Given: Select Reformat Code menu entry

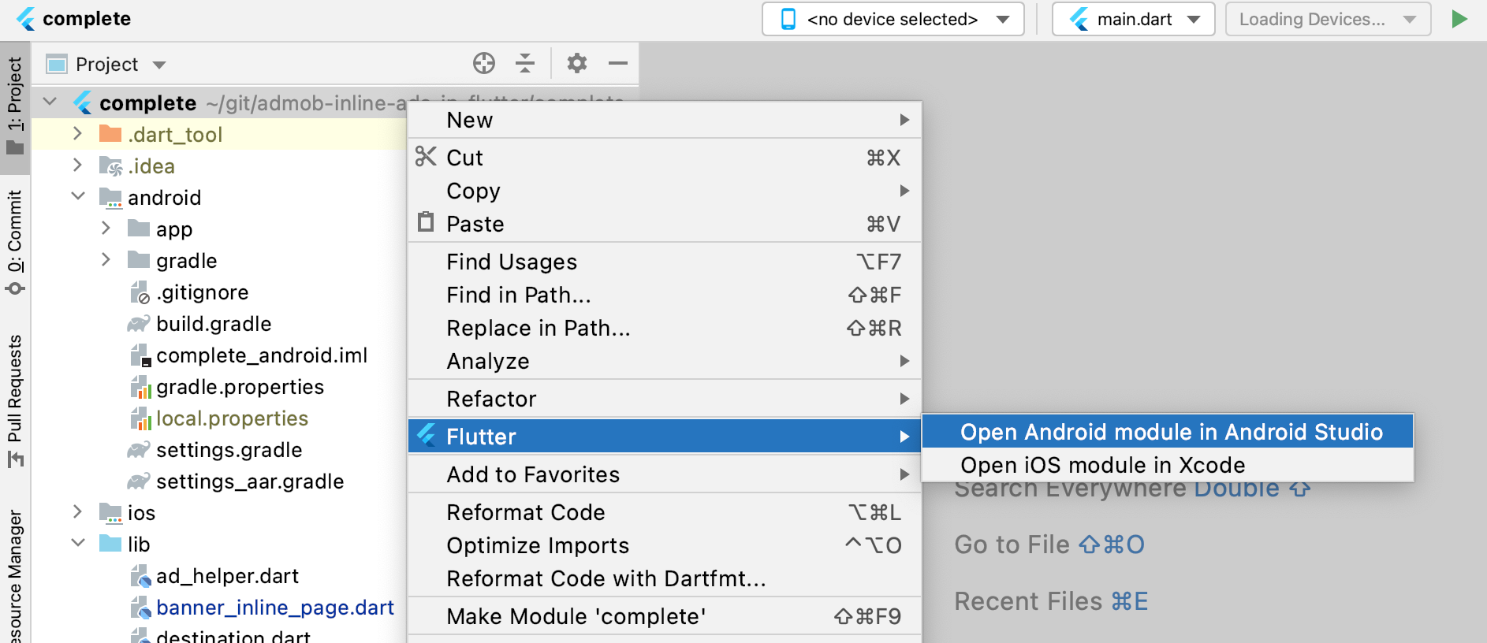Looking at the screenshot, I should [x=664, y=512].
